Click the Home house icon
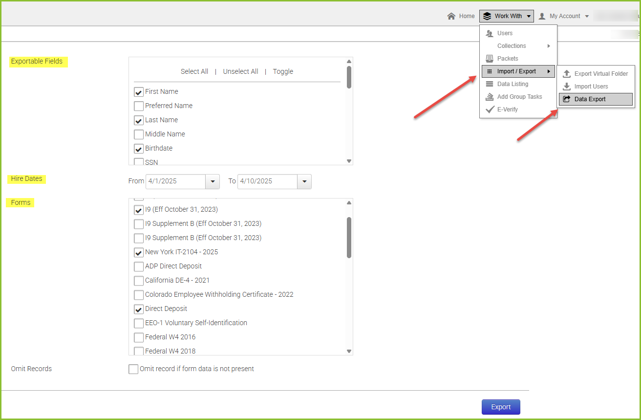Viewport: 641px width, 420px height. tap(451, 16)
